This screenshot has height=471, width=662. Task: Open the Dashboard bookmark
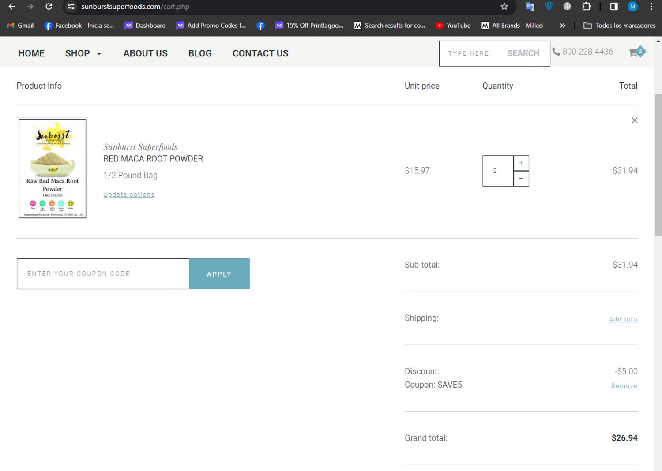145,26
